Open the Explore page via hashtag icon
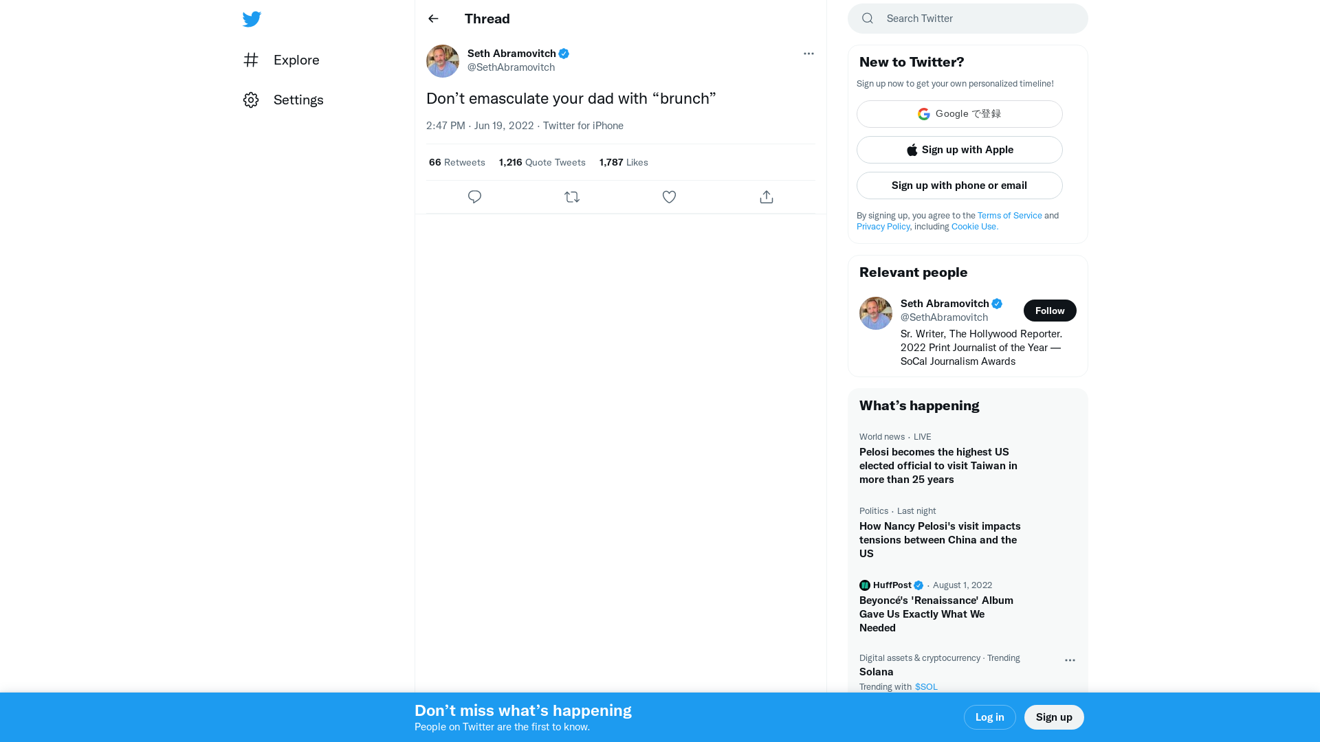This screenshot has width=1320, height=742. tap(251, 60)
